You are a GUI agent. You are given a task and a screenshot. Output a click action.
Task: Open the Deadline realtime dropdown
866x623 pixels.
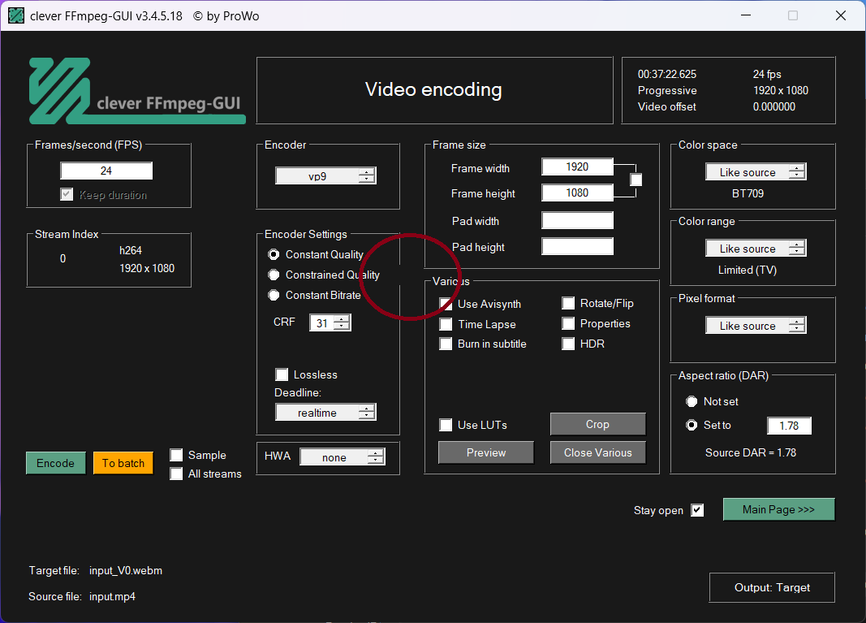pyautogui.click(x=325, y=413)
